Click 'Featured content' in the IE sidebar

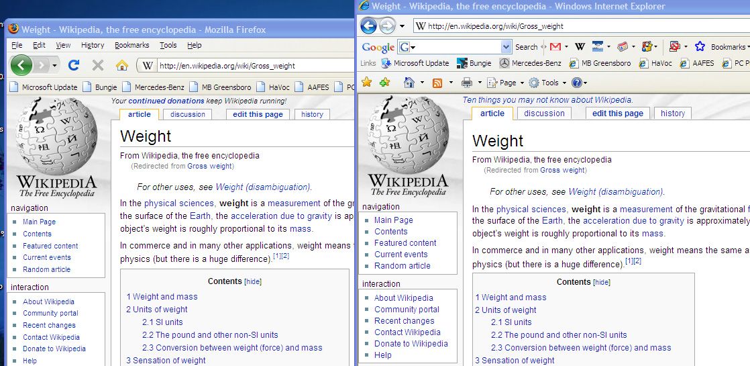(405, 243)
